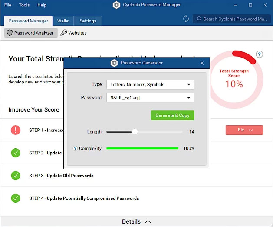The image size is (273, 227).
Task: Open the Help menu
Action: point(42,5)
